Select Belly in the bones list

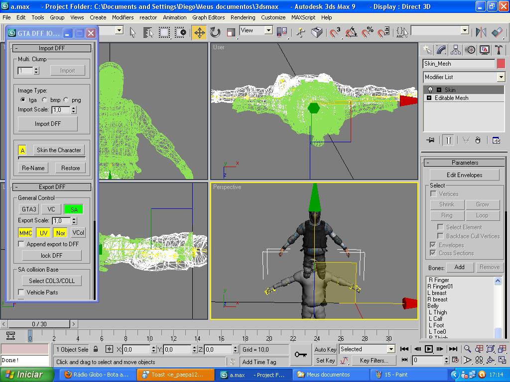coord(433,306)
